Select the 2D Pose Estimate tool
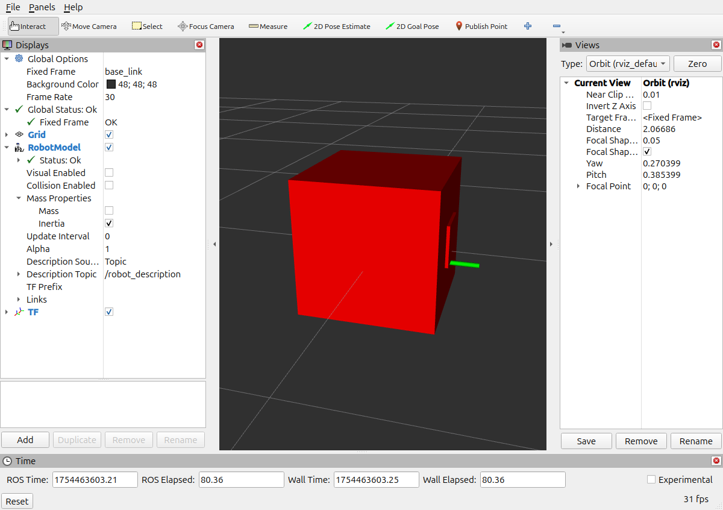The image size is (723, 510). pyautogui.click(x=337, y=27)
